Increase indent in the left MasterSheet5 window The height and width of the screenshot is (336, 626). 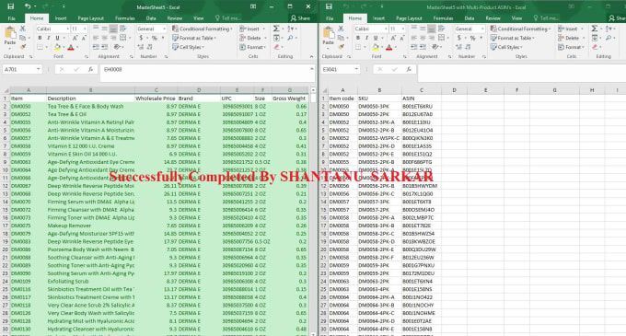tap(104, 47)
